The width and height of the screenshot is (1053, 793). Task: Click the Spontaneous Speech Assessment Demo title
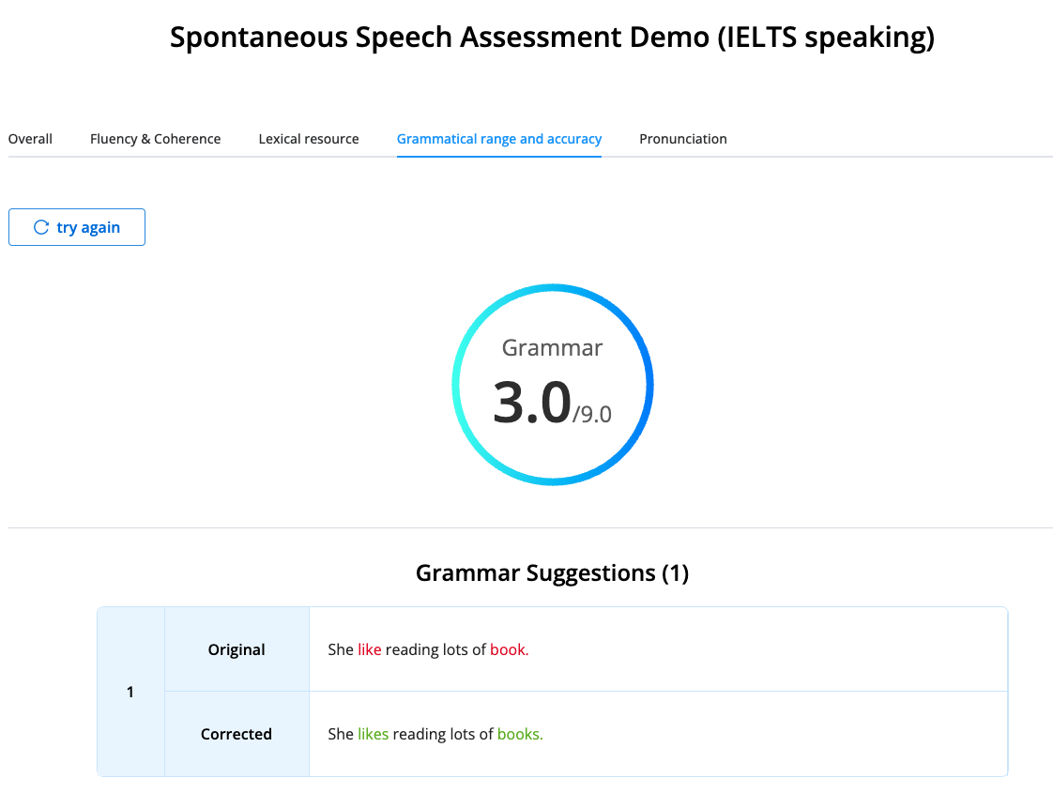[x=552, y=38]
